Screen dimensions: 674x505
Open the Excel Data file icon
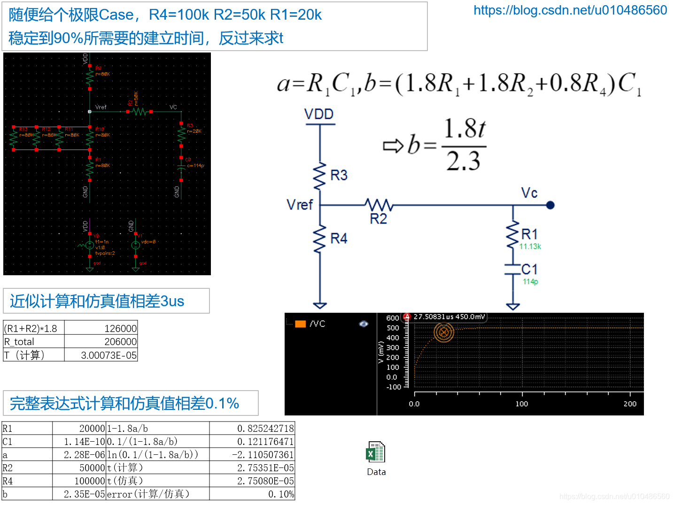click(376, 453)
